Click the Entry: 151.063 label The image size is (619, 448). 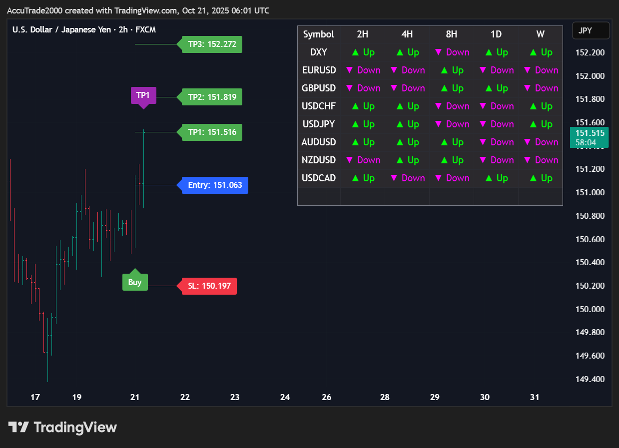215,185
